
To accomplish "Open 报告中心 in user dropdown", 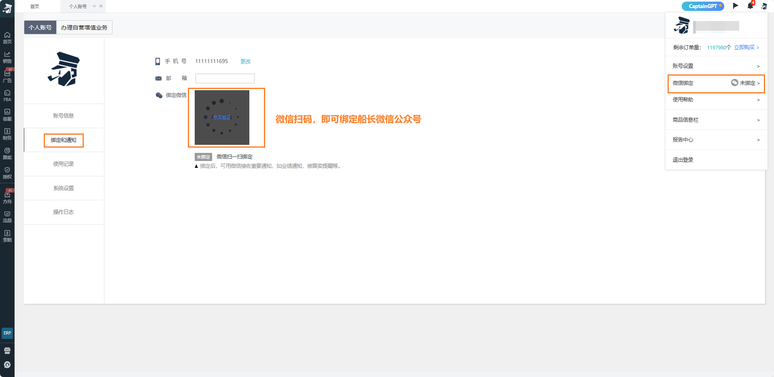I will (716, 140).
